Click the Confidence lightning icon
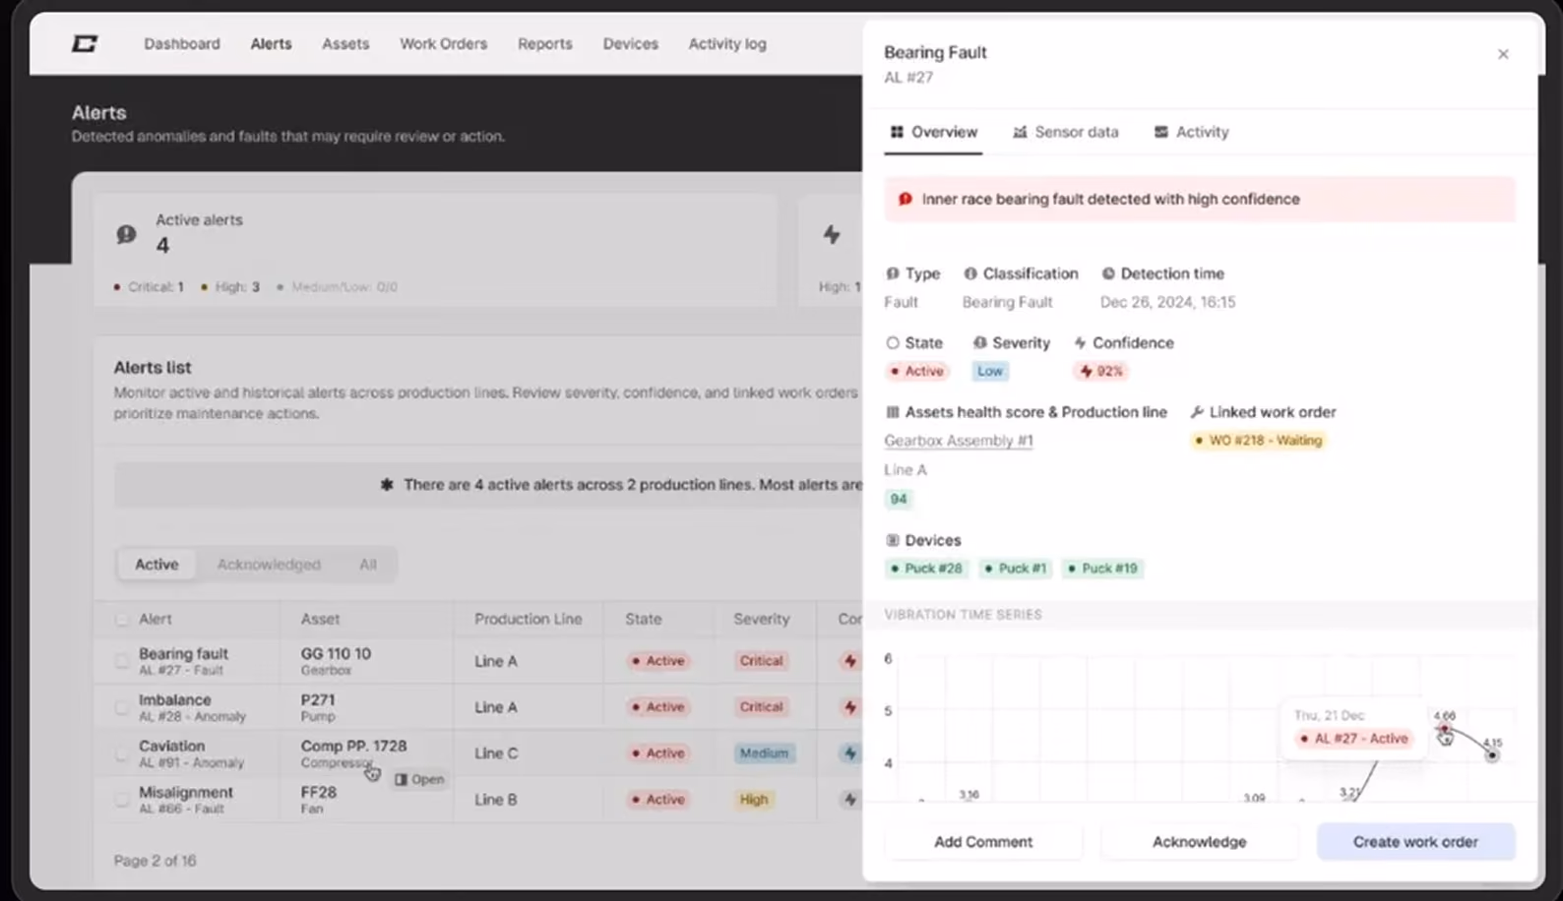This screenshot has height=901, width=1563. 1081,342
